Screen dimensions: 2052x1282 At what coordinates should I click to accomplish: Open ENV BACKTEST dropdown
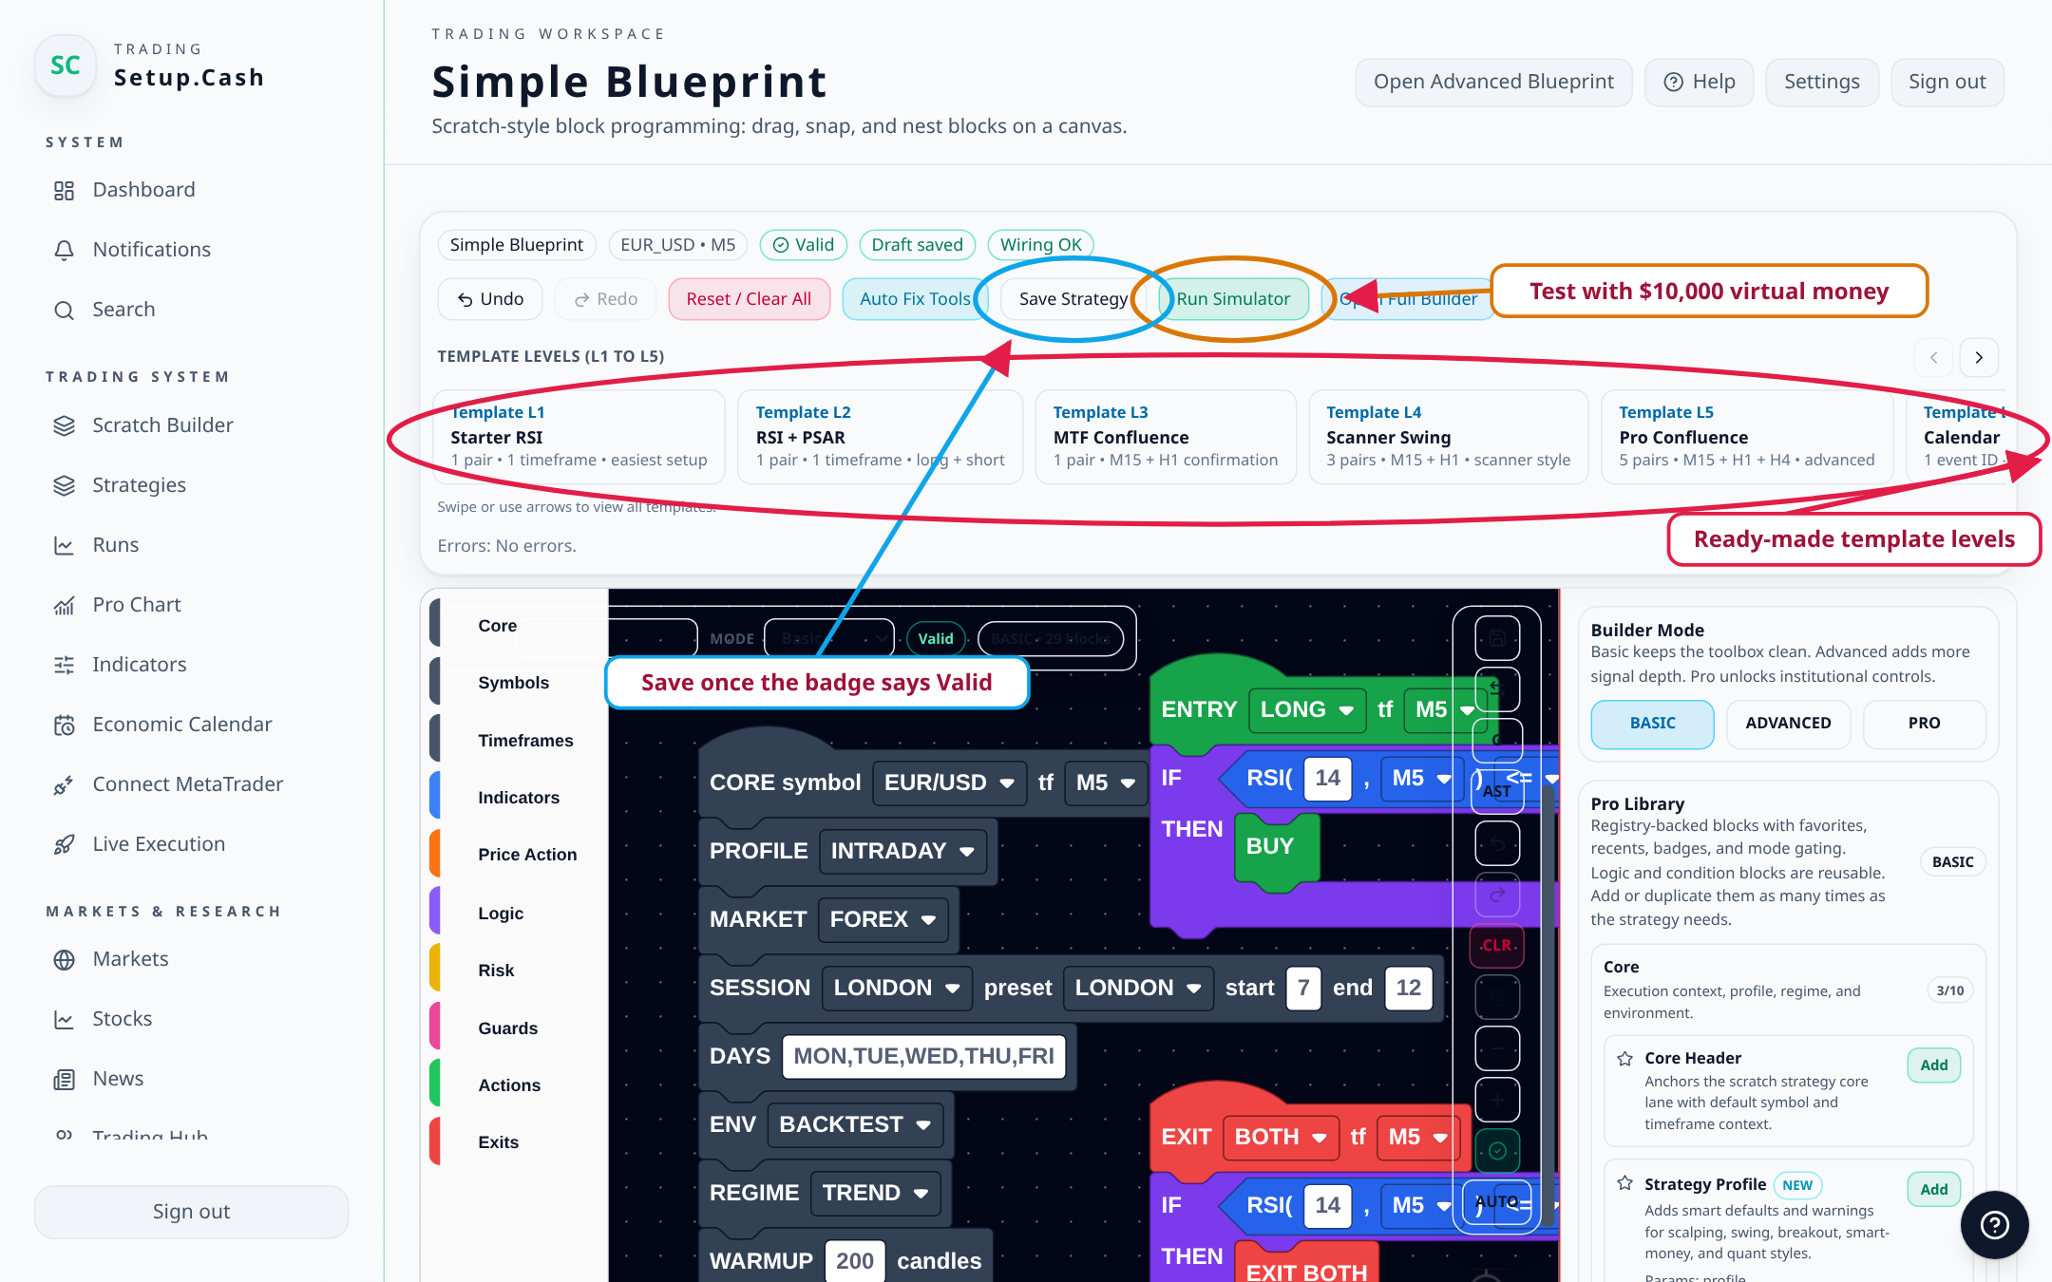855,1125
